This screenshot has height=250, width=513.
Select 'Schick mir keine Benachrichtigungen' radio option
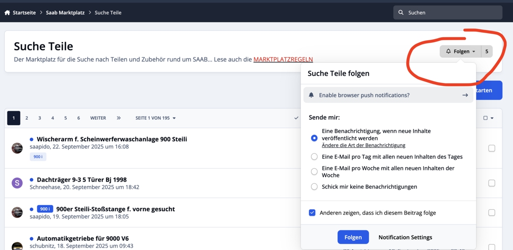coord(314,187)
